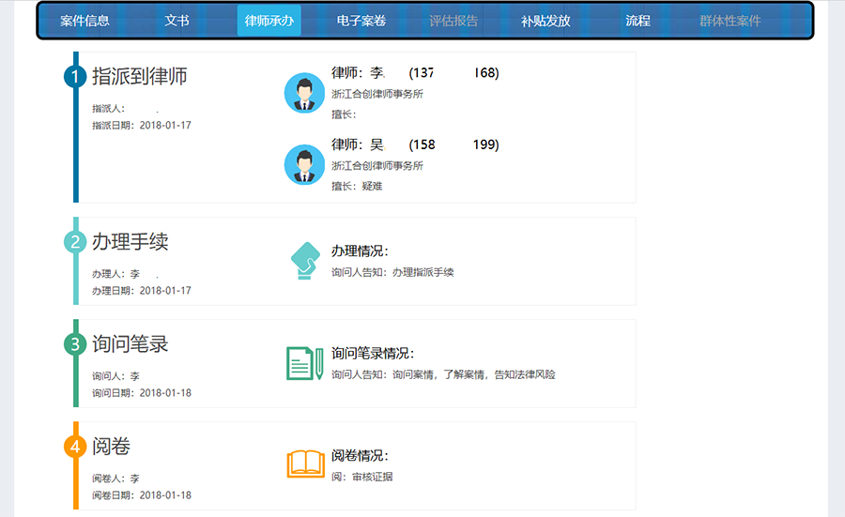Click the 阅卷 heading
This screenshot has height=517, width=845.
click(111, 446)
